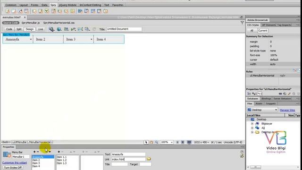Image resolution: width=302 pixels, height=170 pixels.
Task: Click Turn Styles Off button
Action: [13, 168]
